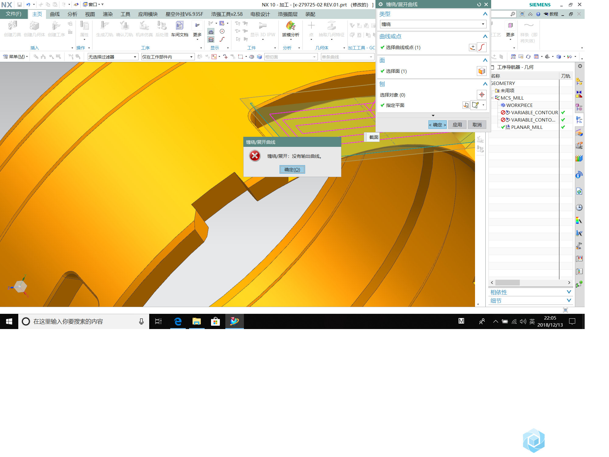This screenshot has width=609, height=457.
Task: Open Microsoft Store from taskbar
Action: tap(216, 321)
